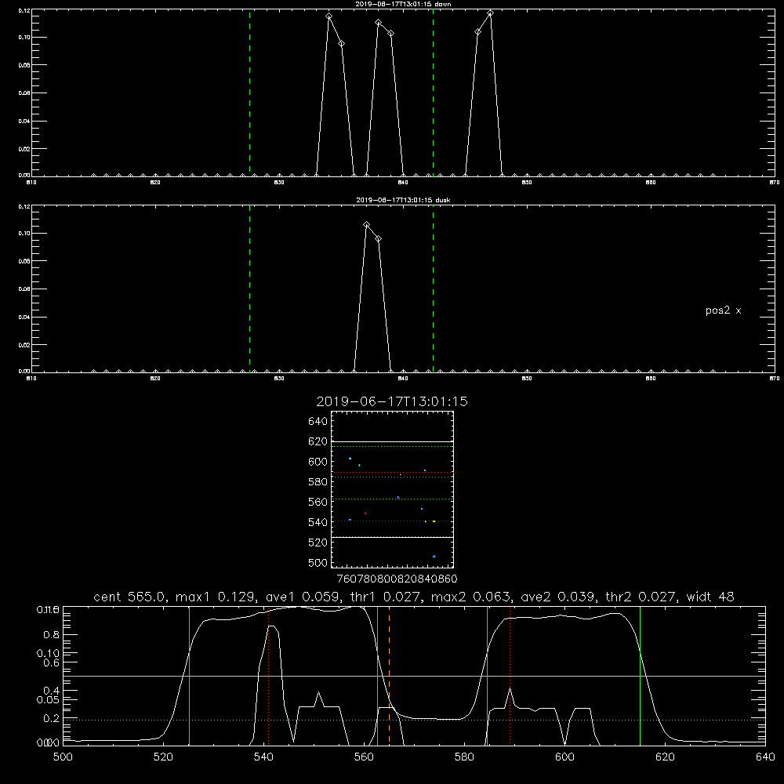The width and height of the screenshot is (784, 784).
Task: Click the green vertical line at 615 in profile plot
Action: coord(640,676)
